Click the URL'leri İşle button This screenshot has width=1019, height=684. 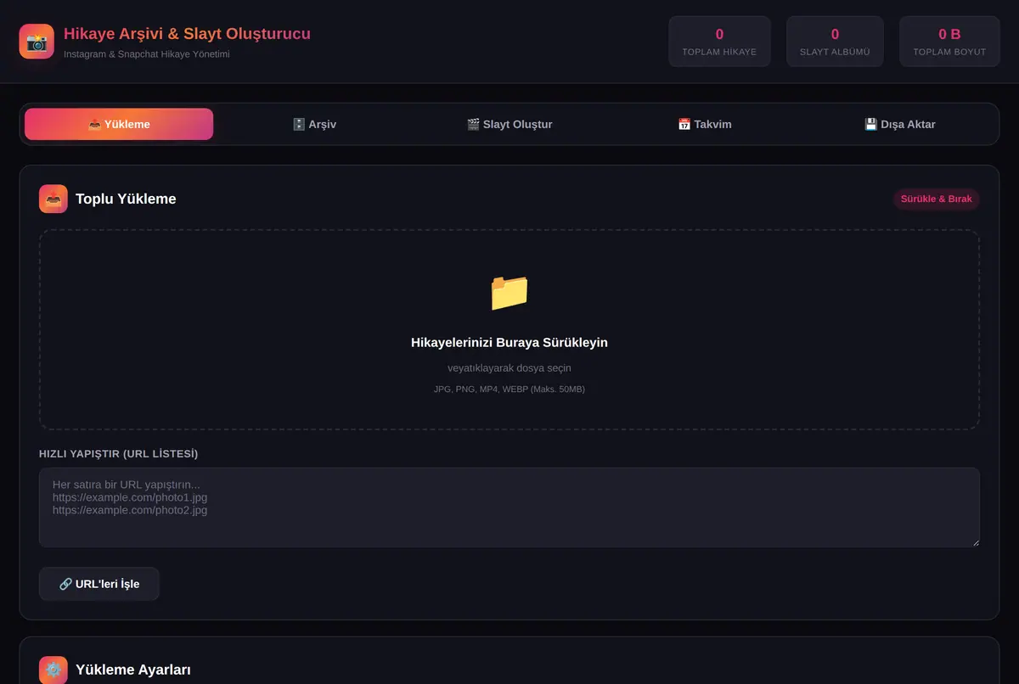point(99,584)
